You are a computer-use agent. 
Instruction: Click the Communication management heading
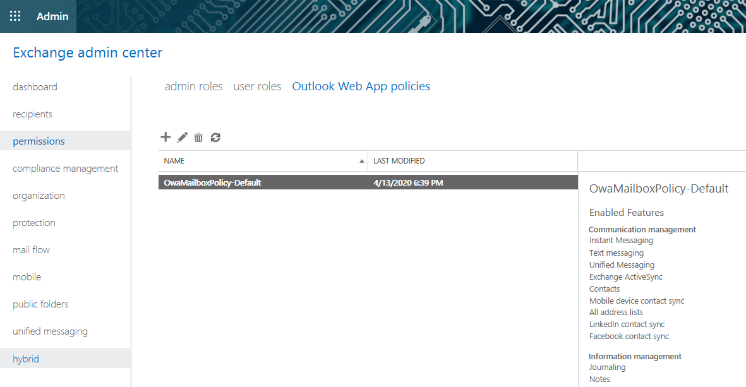coord(642,229)
